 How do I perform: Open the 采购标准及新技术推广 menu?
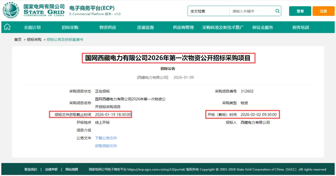[223, 27]
